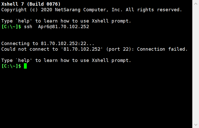199x128 pixels.
Task: Click the Could not connect text
Action: 25,49
